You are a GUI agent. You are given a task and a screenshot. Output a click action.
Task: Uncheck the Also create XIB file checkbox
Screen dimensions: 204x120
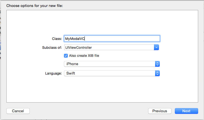click(66, 55)
